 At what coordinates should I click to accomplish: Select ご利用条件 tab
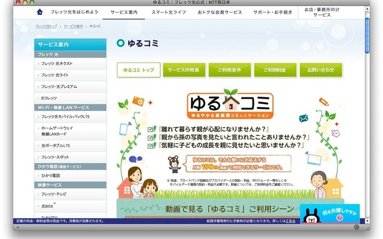(230, 70)
